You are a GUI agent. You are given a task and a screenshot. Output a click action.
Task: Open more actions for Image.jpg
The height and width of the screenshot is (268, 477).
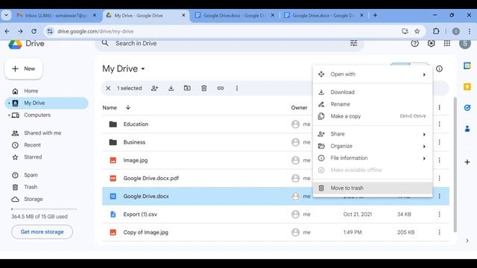(439, 160)
